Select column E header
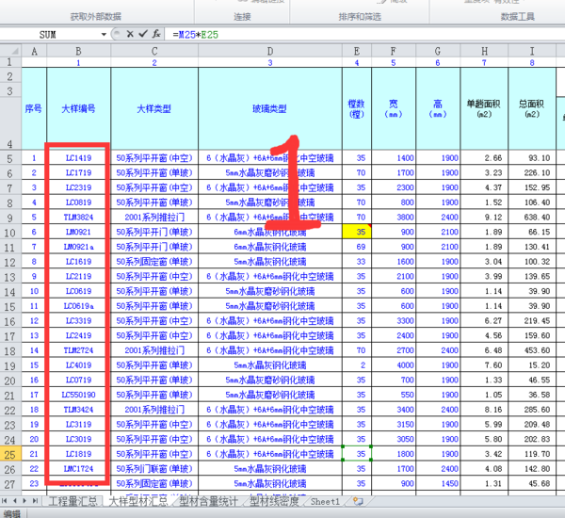Image resolution: width=565 pixels, height=518 pixels. [357, 51]
